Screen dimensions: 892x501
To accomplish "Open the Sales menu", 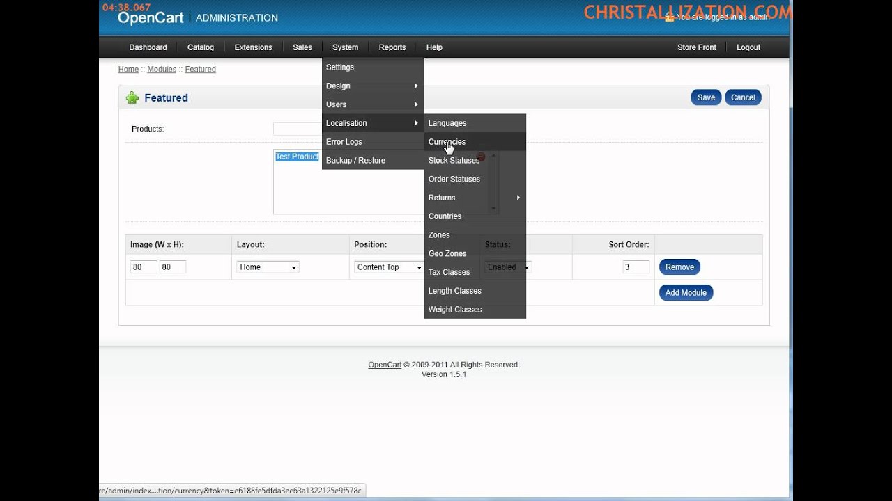I will pos(302,47).
